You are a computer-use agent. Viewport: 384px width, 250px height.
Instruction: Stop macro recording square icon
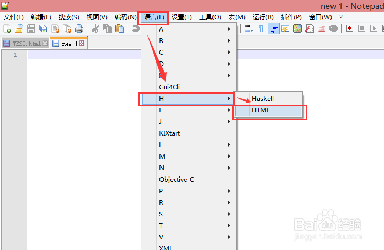coord(361,29)
